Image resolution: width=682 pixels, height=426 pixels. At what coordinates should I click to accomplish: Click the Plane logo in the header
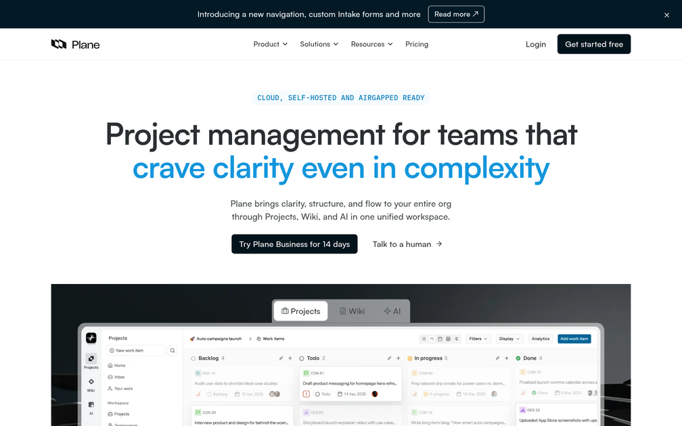tap(75, 44)
